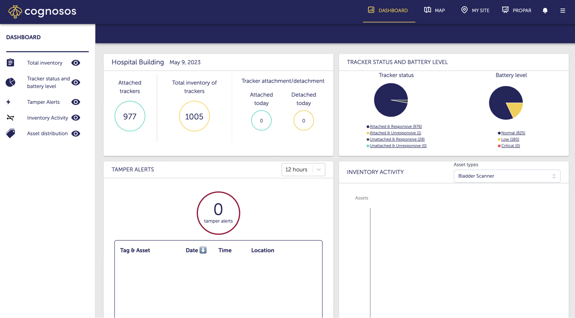Viewport: 575px width, 318px height.
Task: Switch to the MAP tab
Action: pyautogui.click(x=434, y=10)
